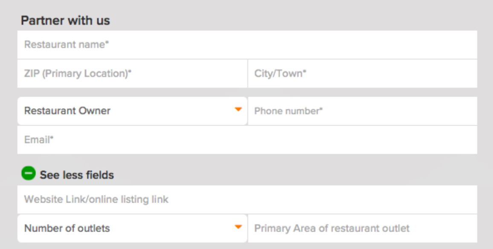Expand the Number of outlets dropdown
The width and height of the screenshot is (493, 249).
click(132, 228)
